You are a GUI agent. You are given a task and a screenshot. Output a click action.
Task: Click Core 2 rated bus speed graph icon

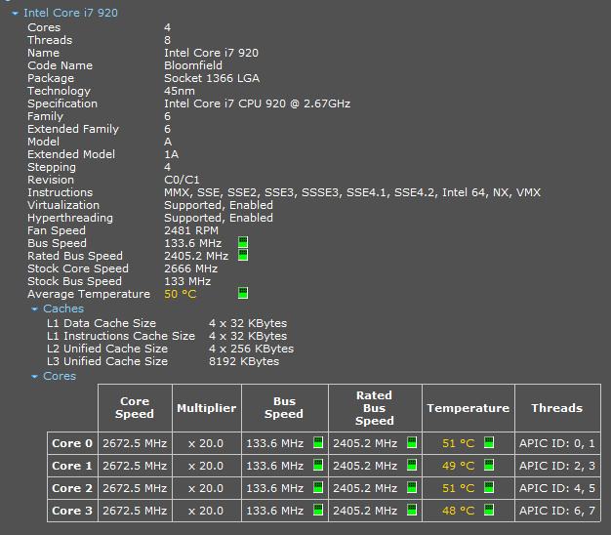click(412, 488)
